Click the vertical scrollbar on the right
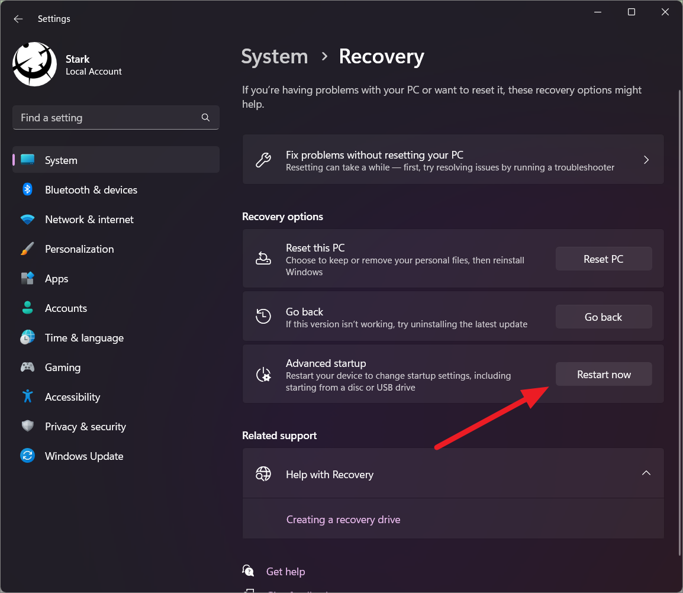 click(x=679, y=323)
